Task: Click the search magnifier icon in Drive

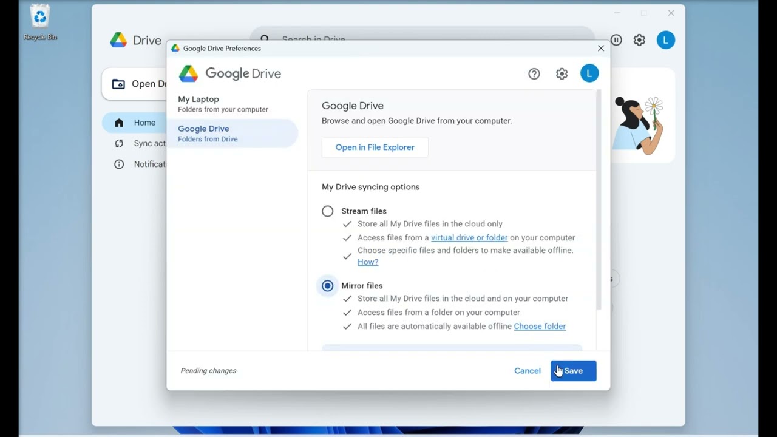Action: [265, 39]
